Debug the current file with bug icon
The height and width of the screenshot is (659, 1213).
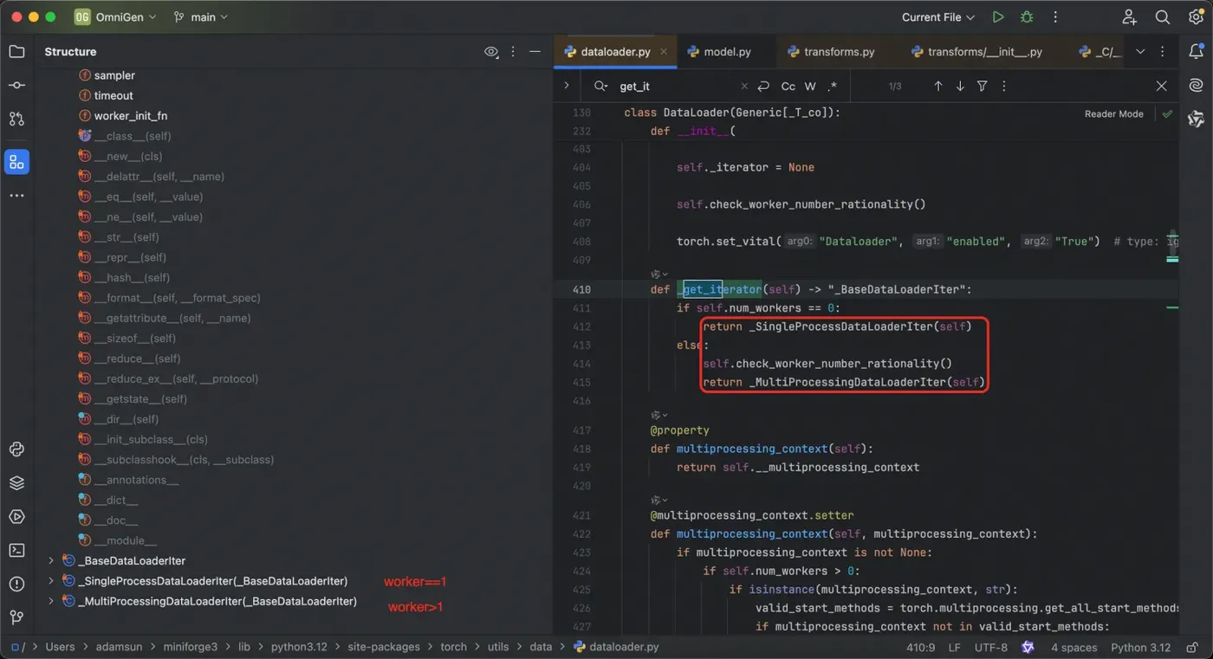1027,17
